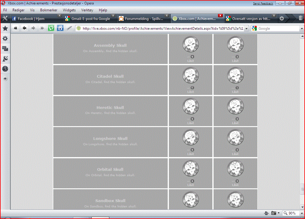Open the Rediger menu
This screenshot has width=305, height=219.
18,10
